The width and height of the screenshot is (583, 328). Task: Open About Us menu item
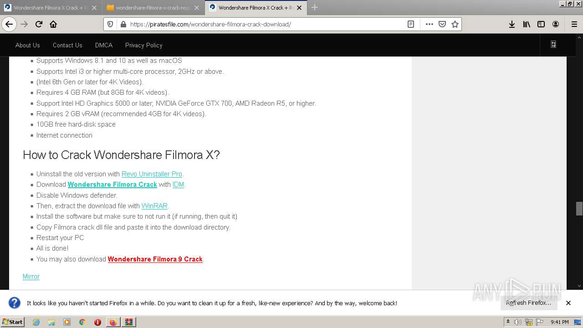point(28,45)
